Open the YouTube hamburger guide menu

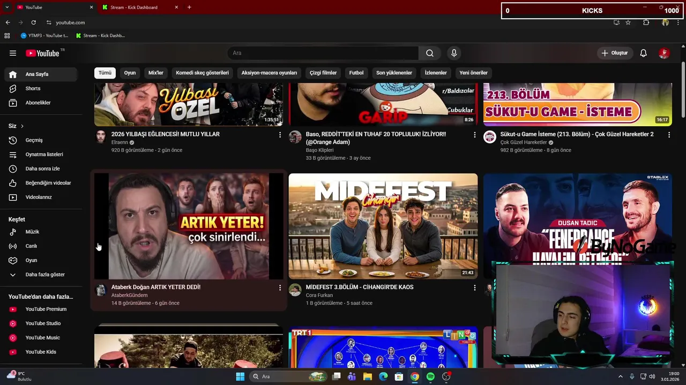(x=13, y=53)
